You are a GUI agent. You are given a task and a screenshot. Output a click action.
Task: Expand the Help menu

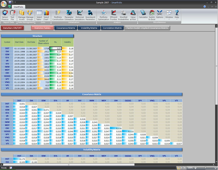(x=177, y=15)
